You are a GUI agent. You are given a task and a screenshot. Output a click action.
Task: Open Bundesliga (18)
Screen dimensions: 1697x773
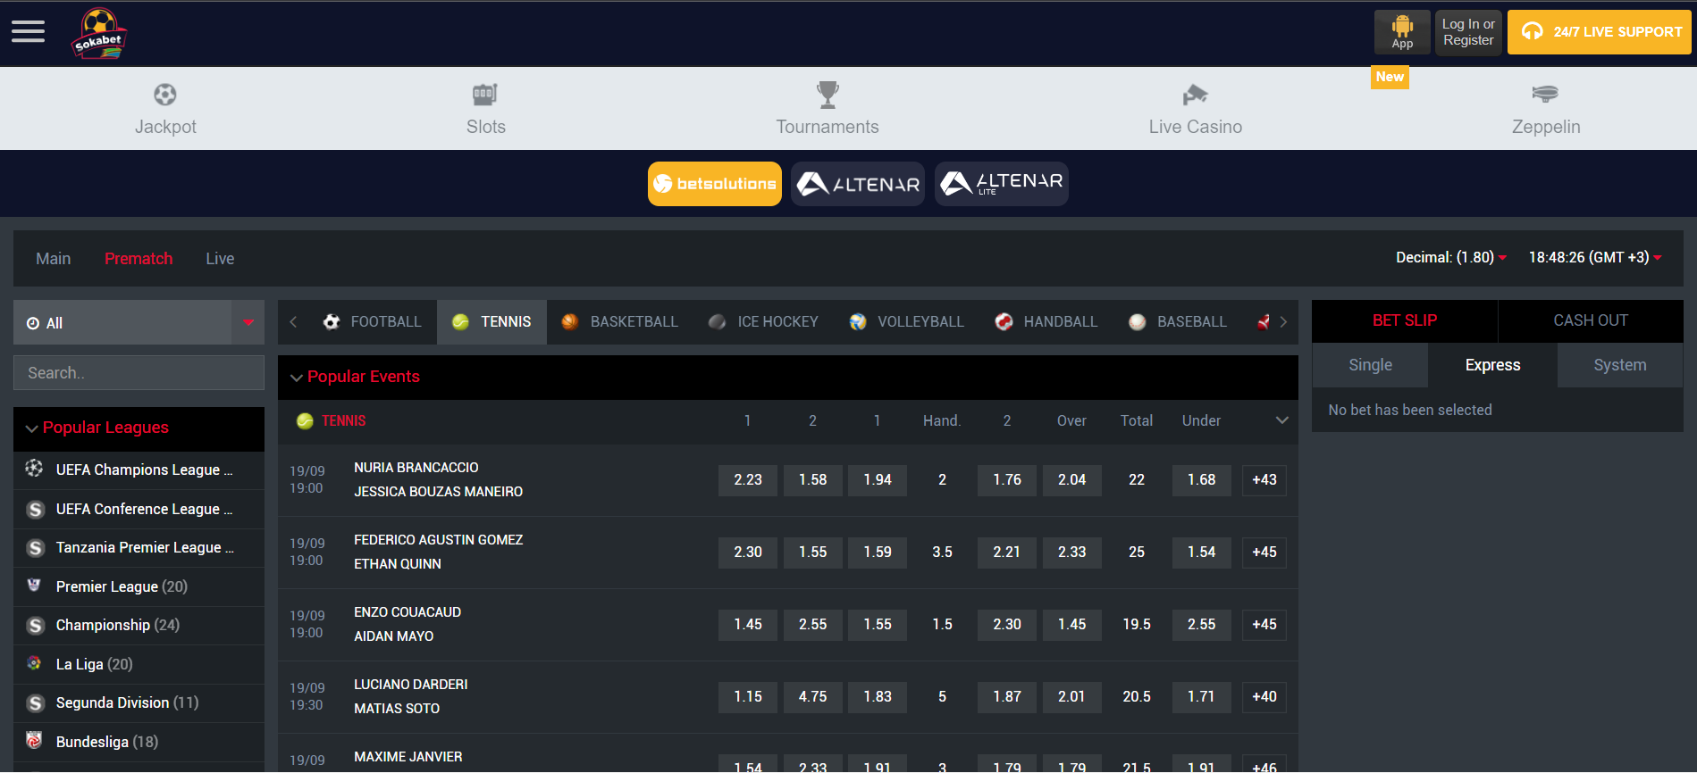(139, 742)
